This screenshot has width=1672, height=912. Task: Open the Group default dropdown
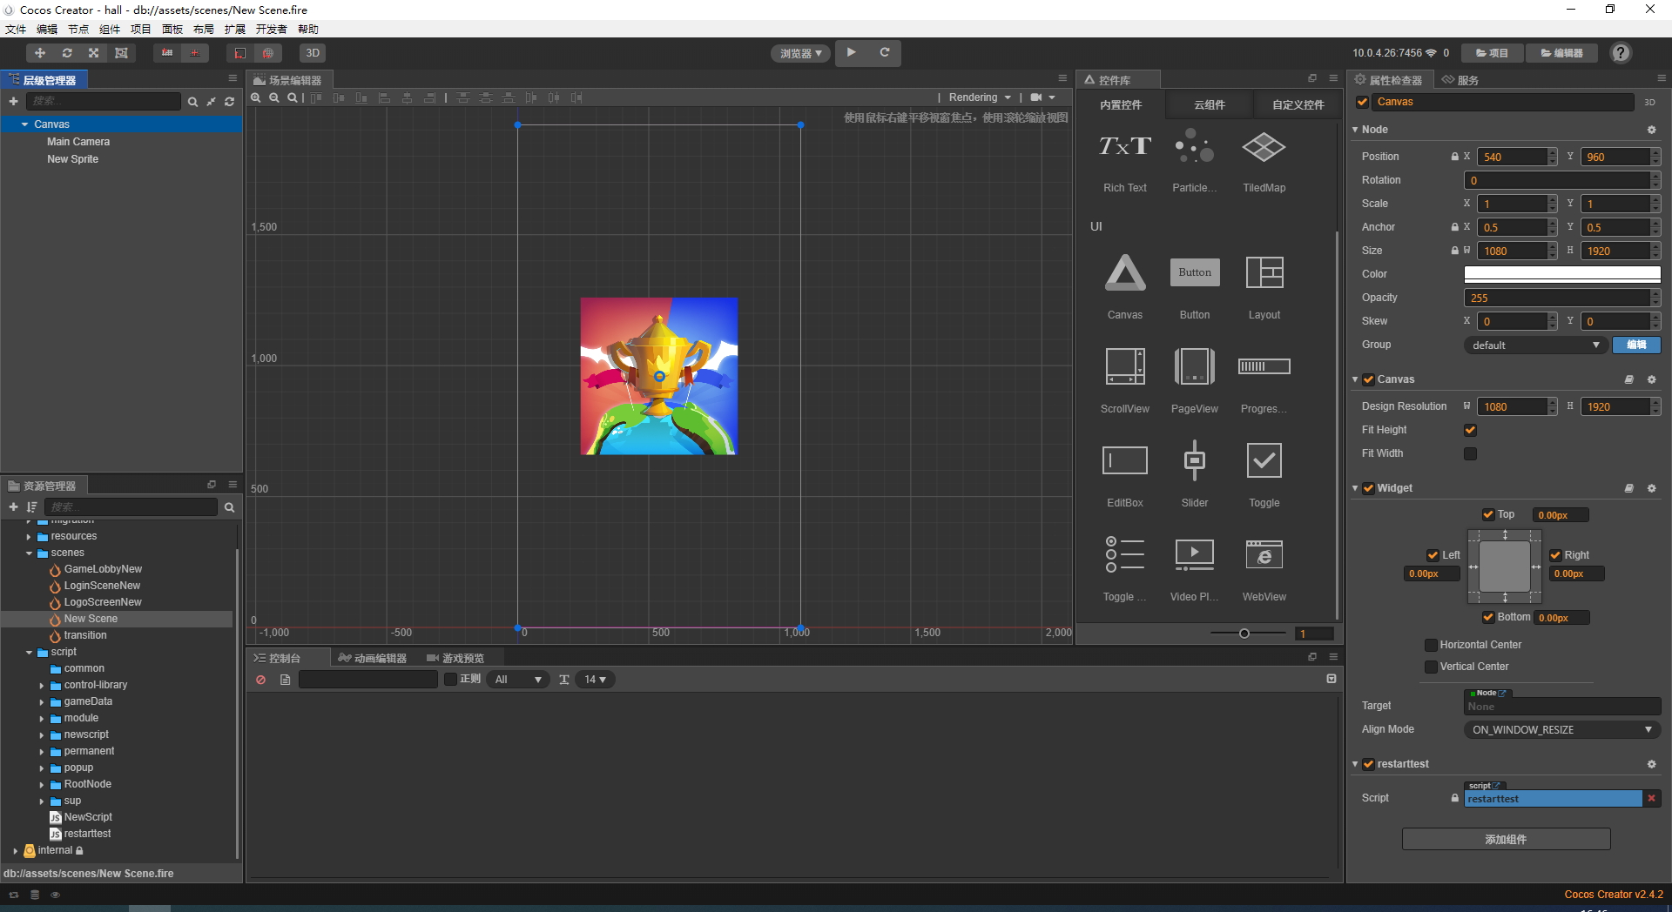click(1535, 345)
